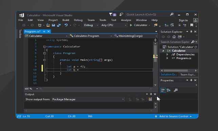Click the Uncomment selected lines icon

point(185,25)
